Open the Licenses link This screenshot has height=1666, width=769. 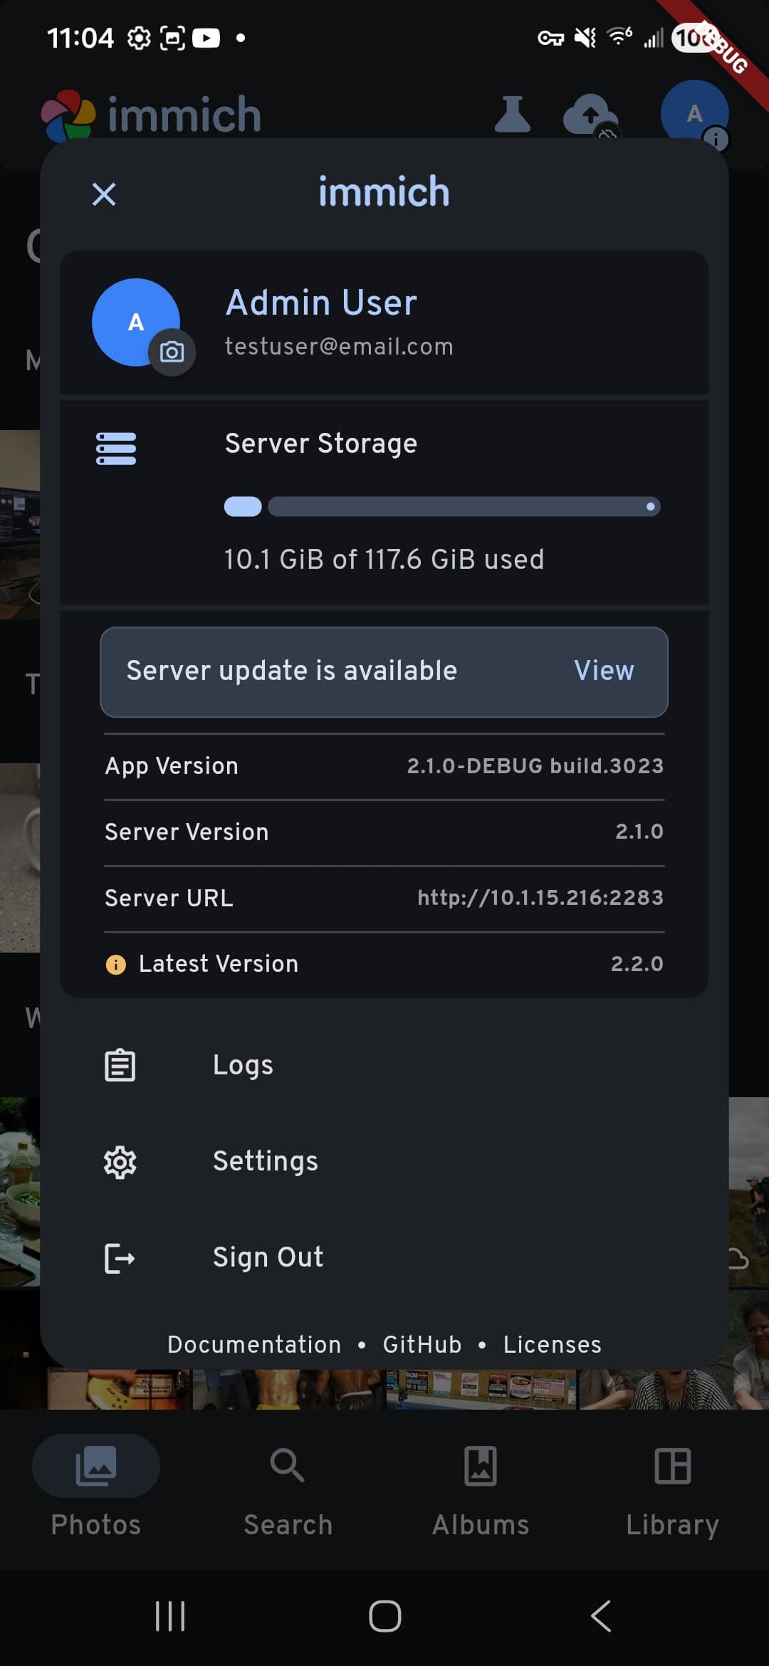coord(552,1345)
